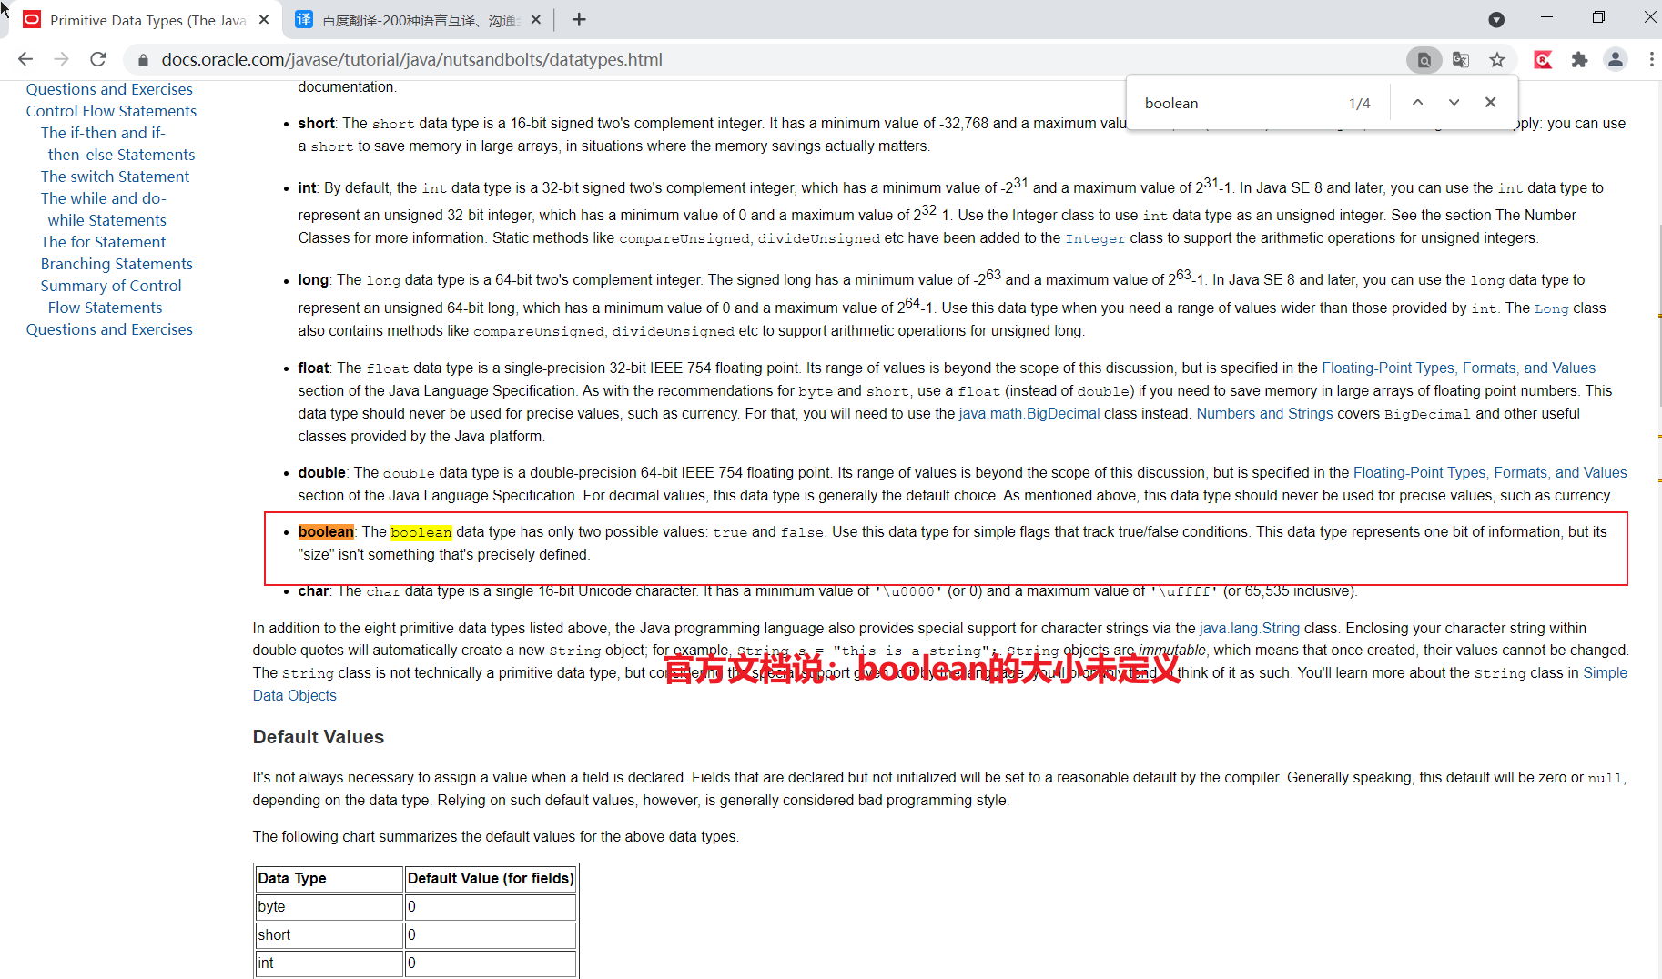Open the user profile avatar
Image resolution: width=1662 pixels, height=979 pixels.
pyautogui.click(x=1616, y=60)
